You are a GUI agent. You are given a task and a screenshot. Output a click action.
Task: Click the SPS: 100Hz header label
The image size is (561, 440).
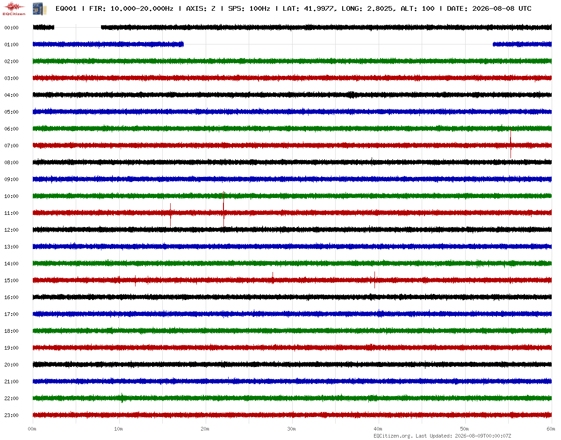(249, 8)
